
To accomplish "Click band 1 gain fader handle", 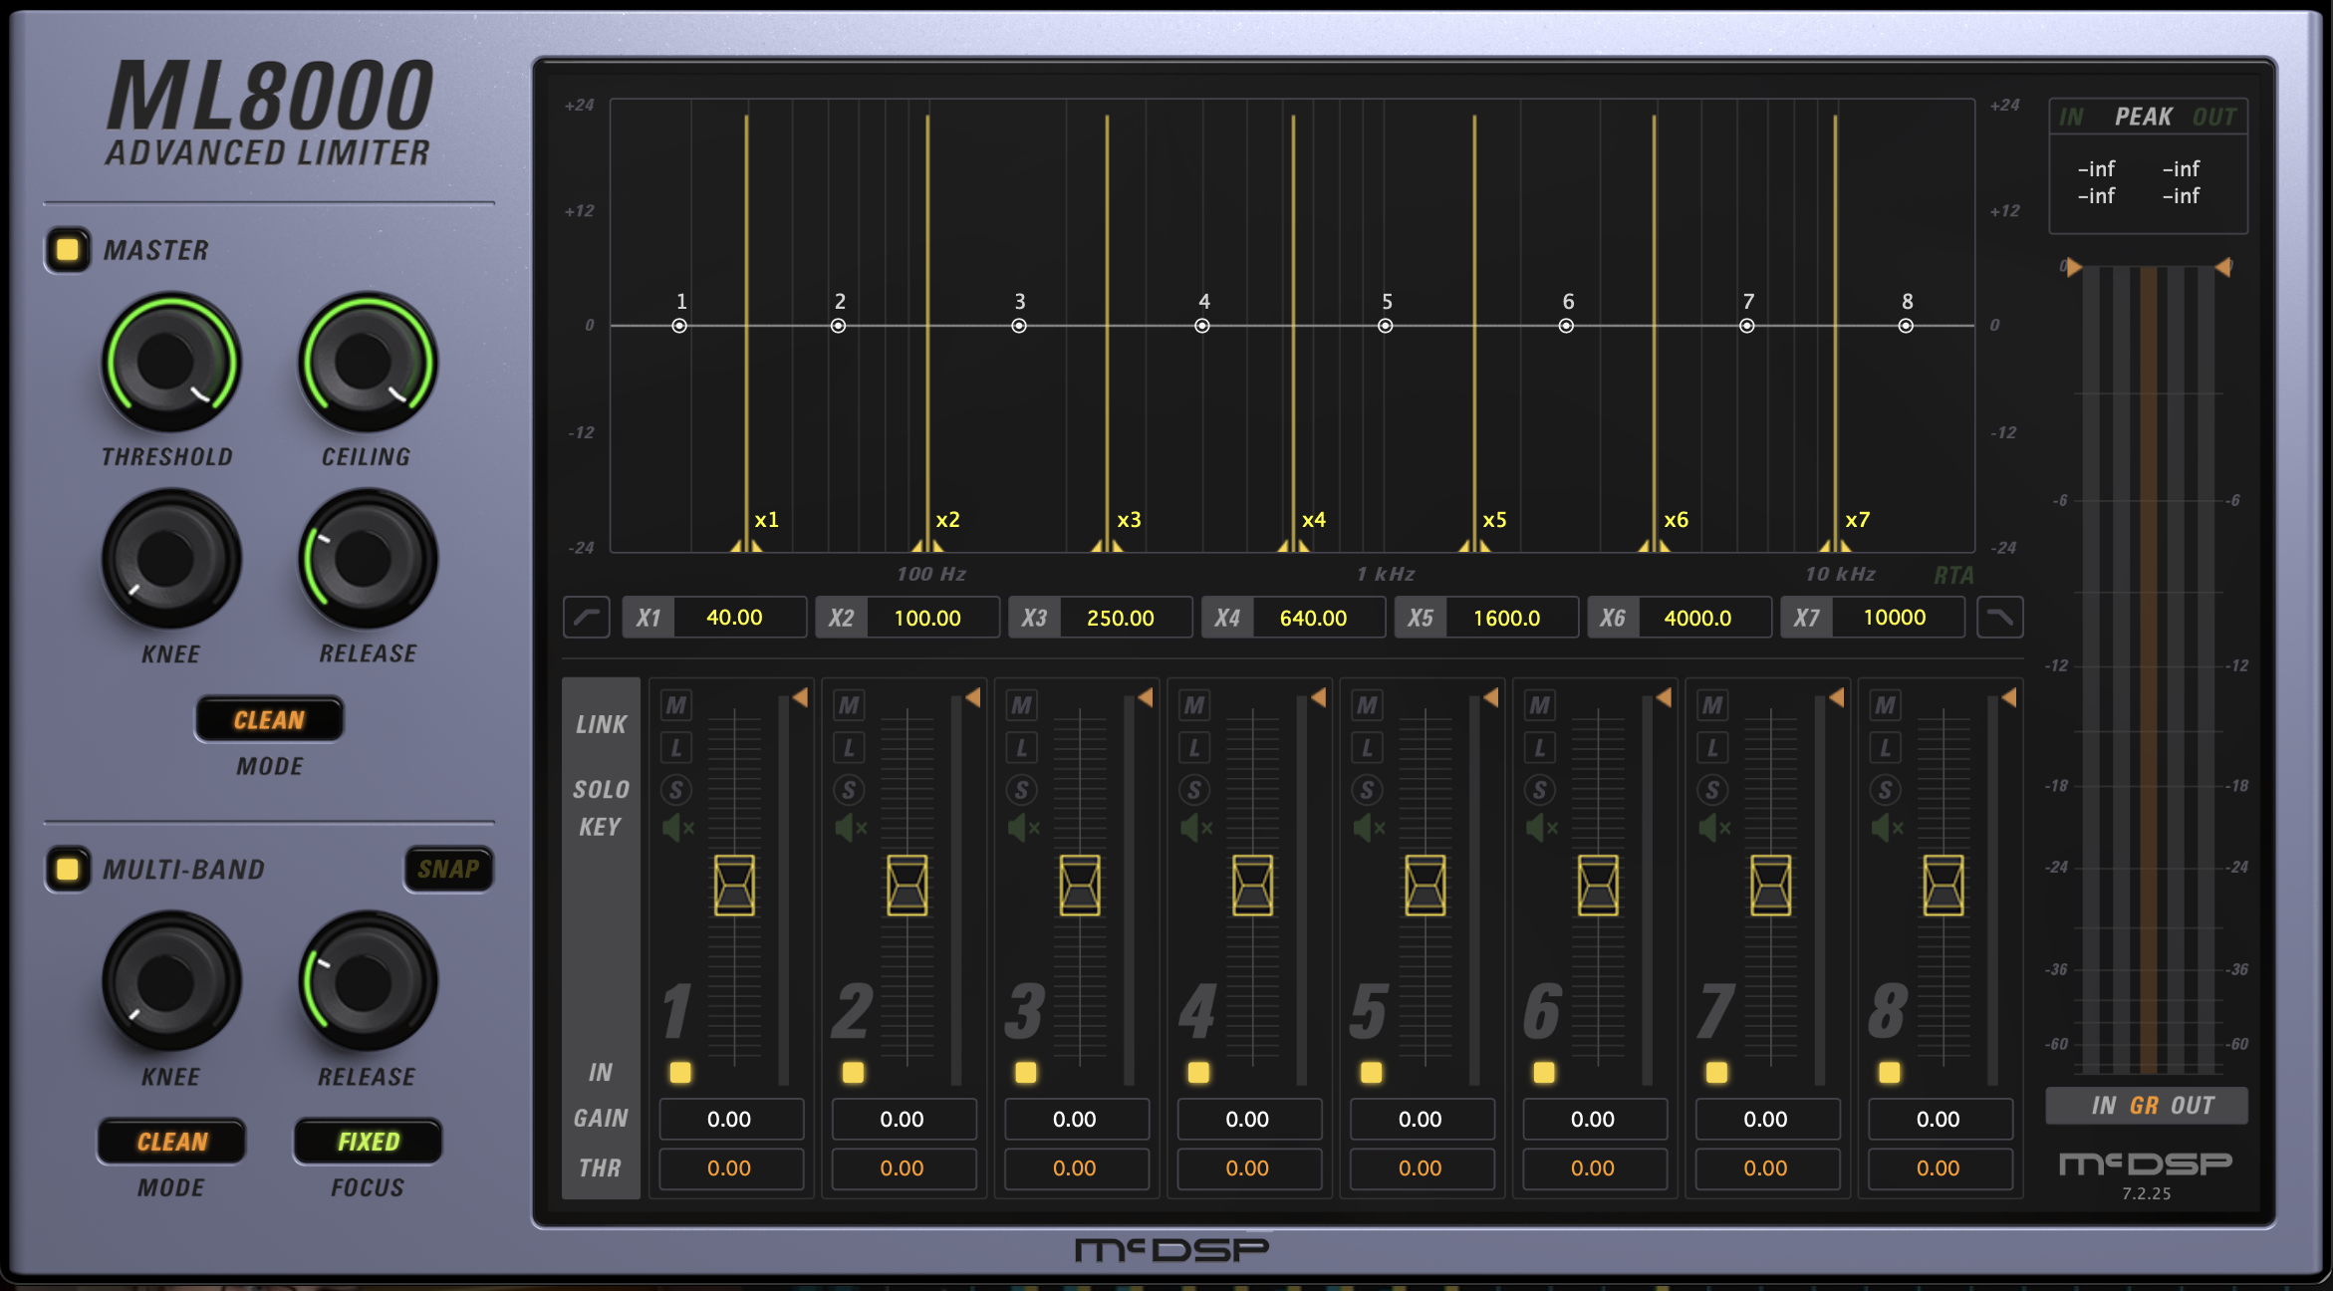I will coord(734,885).
